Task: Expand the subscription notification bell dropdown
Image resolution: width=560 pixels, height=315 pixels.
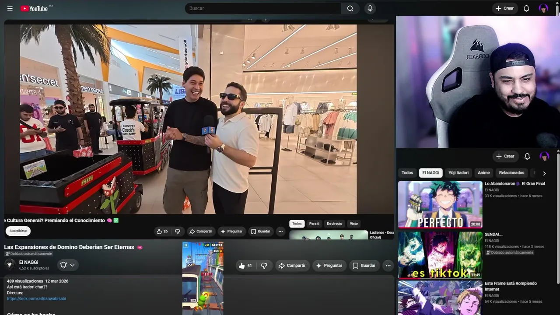Action: point(68,265)
